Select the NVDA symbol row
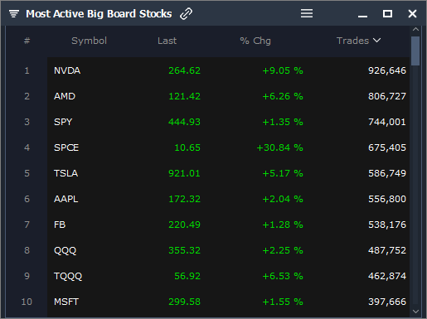Viewport: 427px width, 319px height. pyautogui.click(x=228, y=70)
